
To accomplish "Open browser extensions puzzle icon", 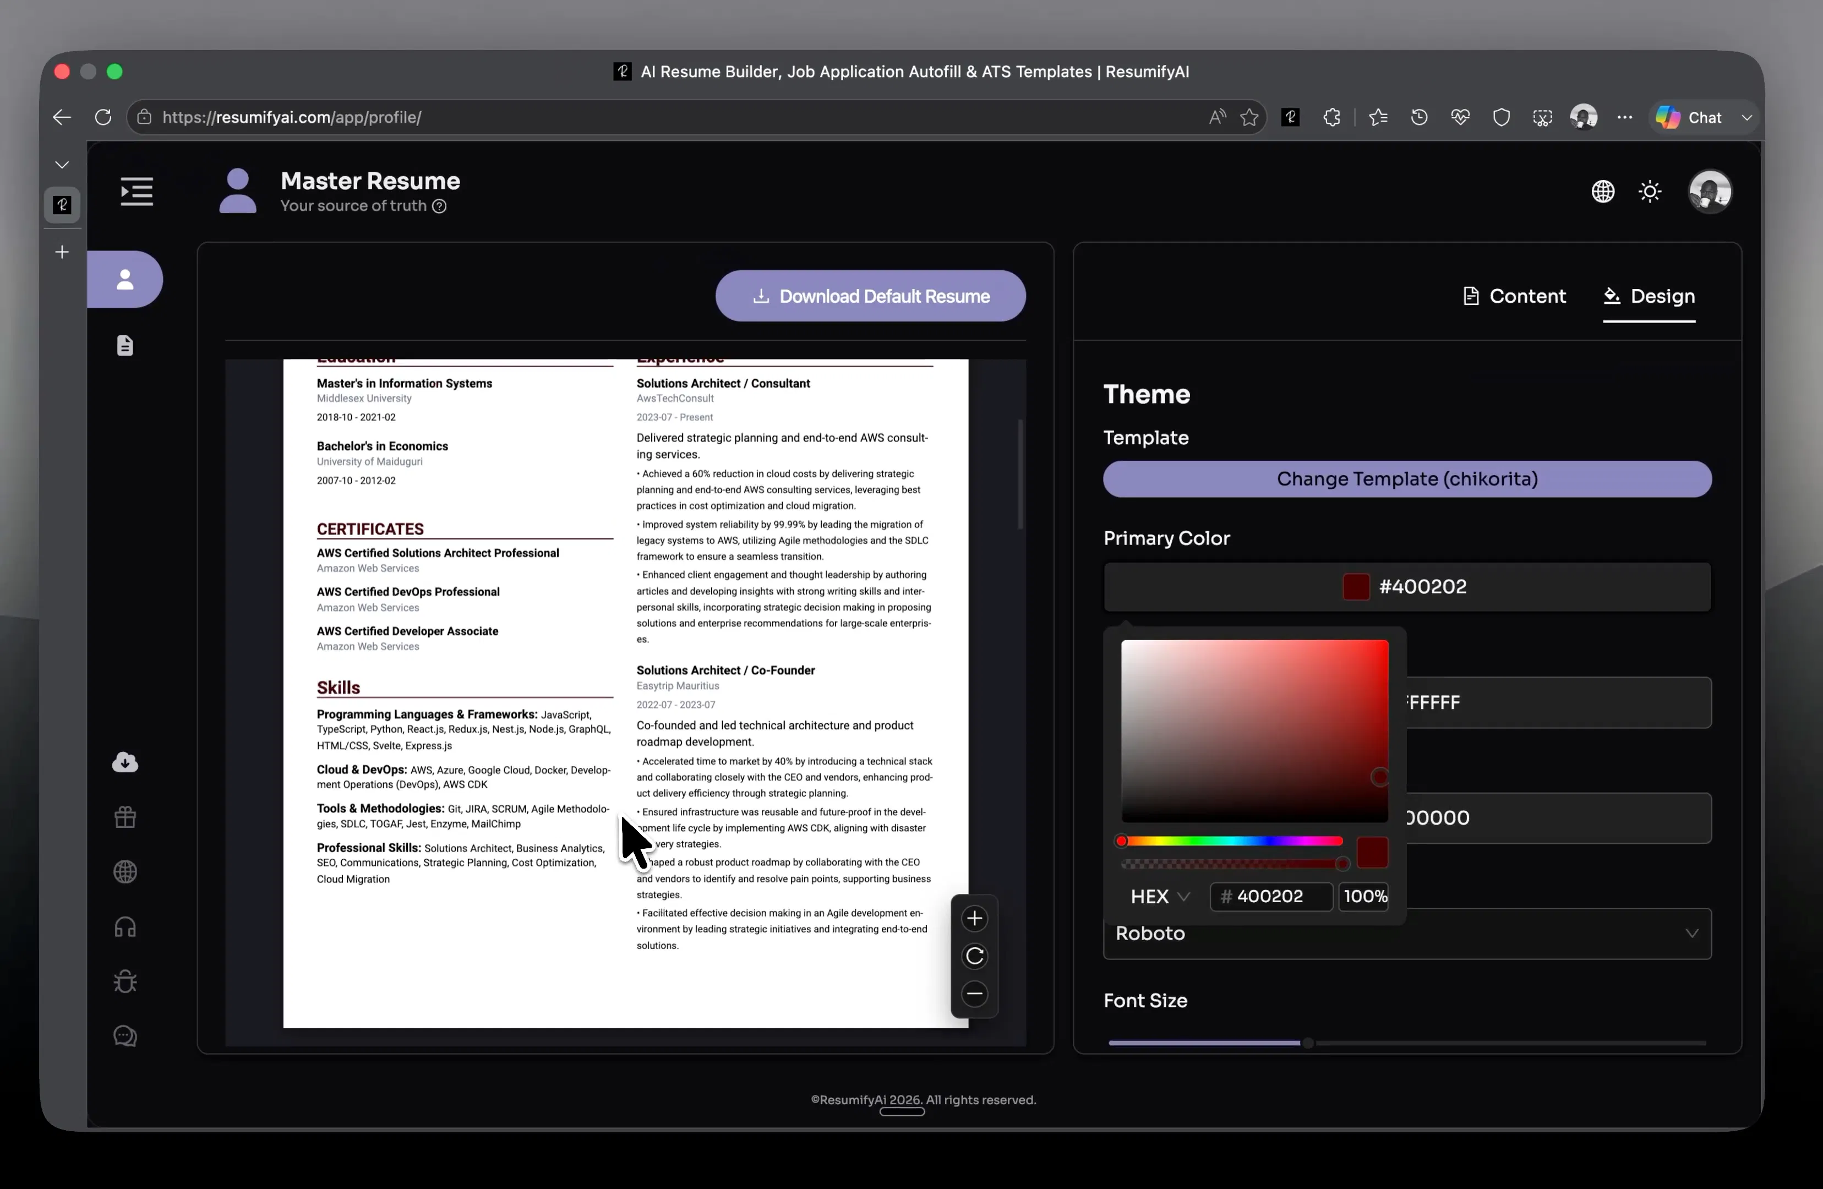I will 1332,117.
